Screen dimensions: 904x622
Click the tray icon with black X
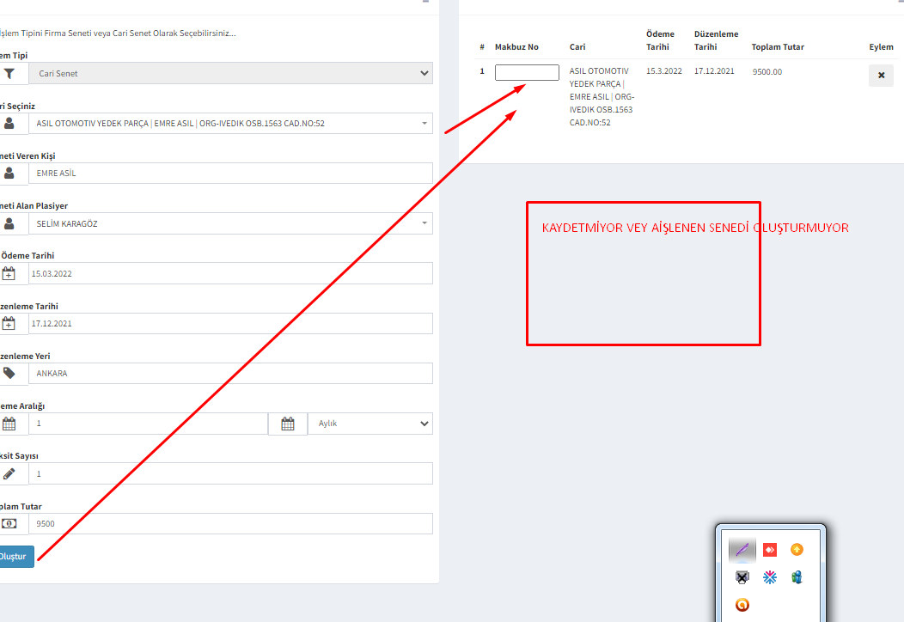click(x=742, y=577)
